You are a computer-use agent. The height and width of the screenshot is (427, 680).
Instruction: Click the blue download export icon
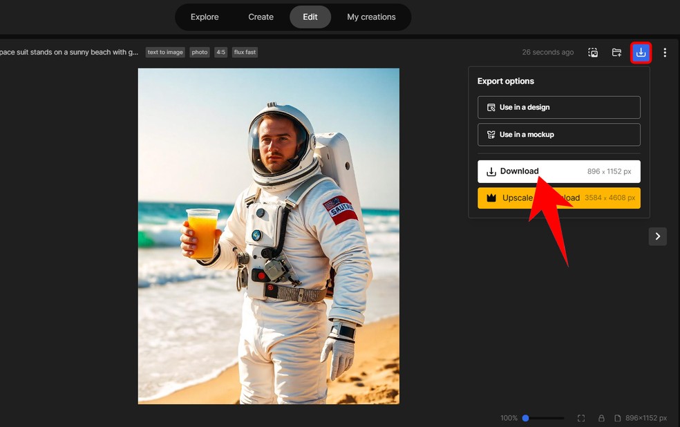point(641,53)
